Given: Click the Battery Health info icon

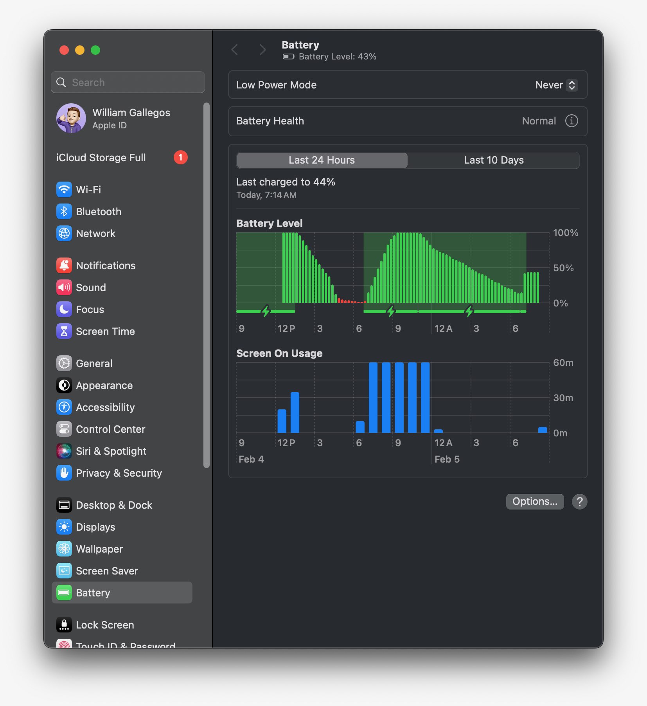Looking at the screenshot, I should (572, 121).
